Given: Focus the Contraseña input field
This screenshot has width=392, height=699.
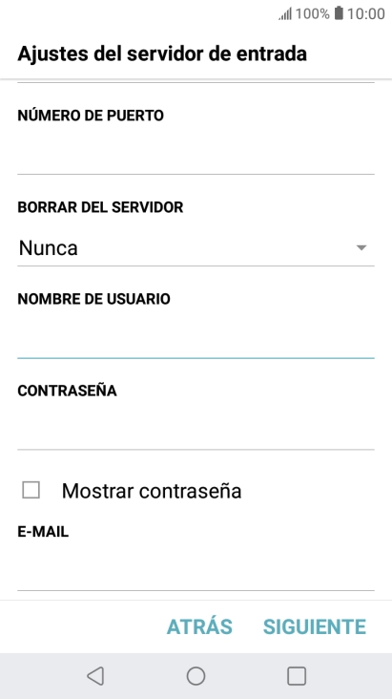Looking at the screenshot, I should pyautogui.click(x=196, y=430).
